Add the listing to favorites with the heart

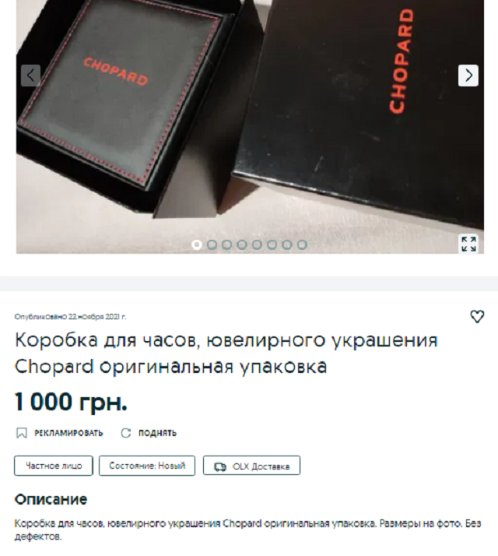tap(477, 316)
